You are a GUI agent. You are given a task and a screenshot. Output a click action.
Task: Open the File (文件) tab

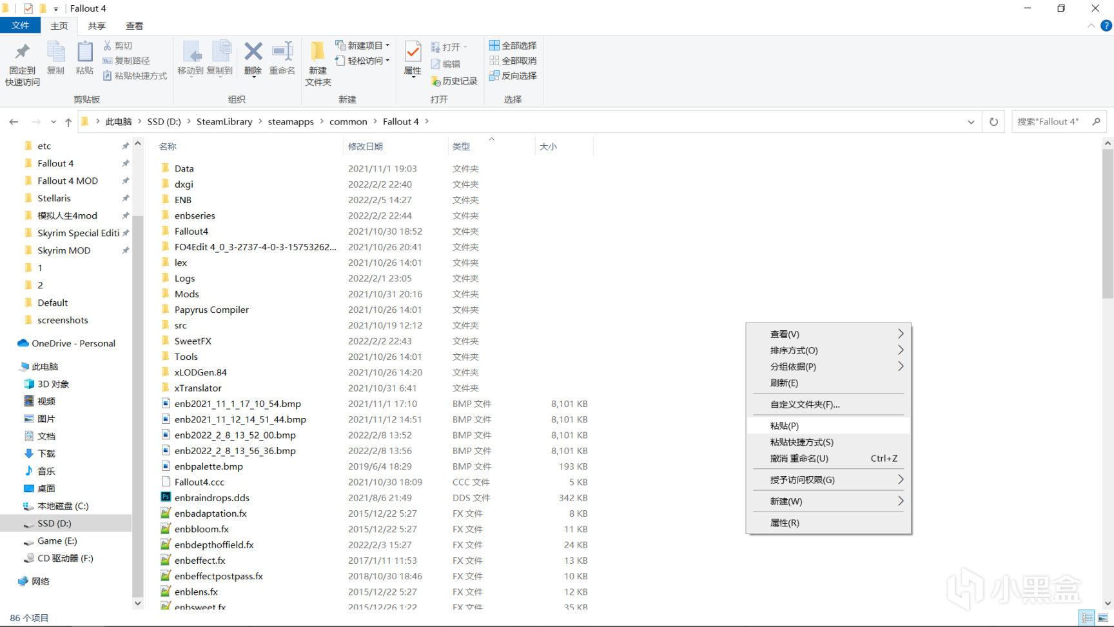point(21,26)
